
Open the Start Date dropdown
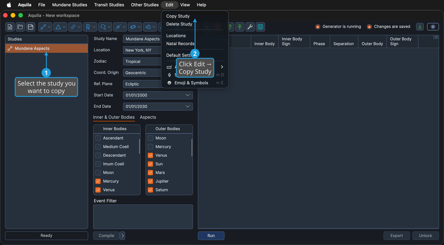(158, 95)
